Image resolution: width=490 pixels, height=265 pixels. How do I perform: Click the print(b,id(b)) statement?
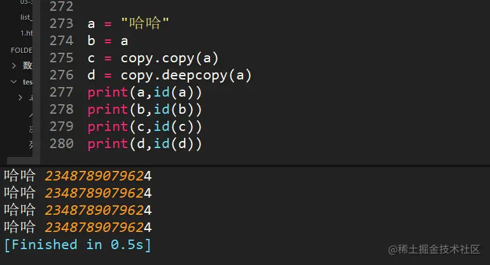pos(144,110)
